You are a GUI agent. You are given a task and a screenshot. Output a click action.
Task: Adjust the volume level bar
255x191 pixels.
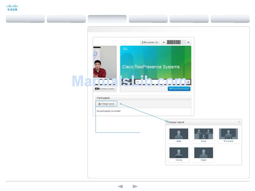pyautogui.click(x=176, y=42)
